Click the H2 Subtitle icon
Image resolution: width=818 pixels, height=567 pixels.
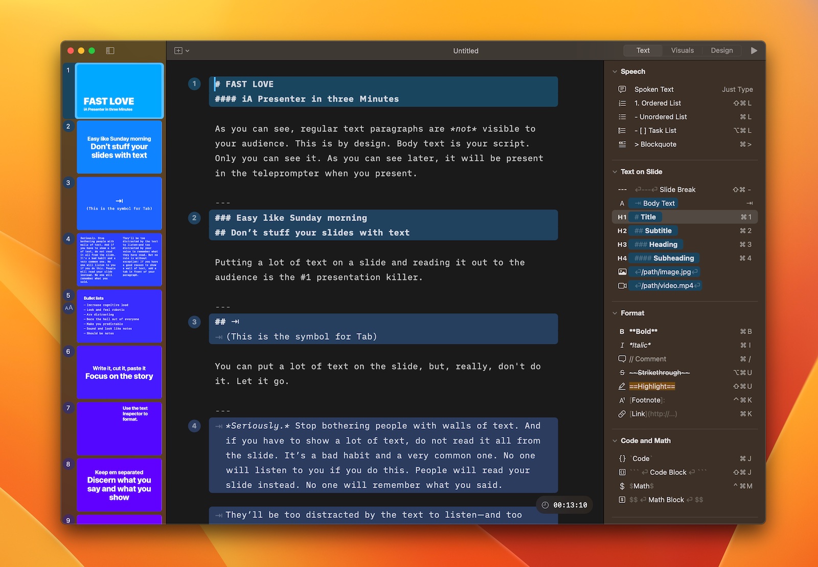622,231
